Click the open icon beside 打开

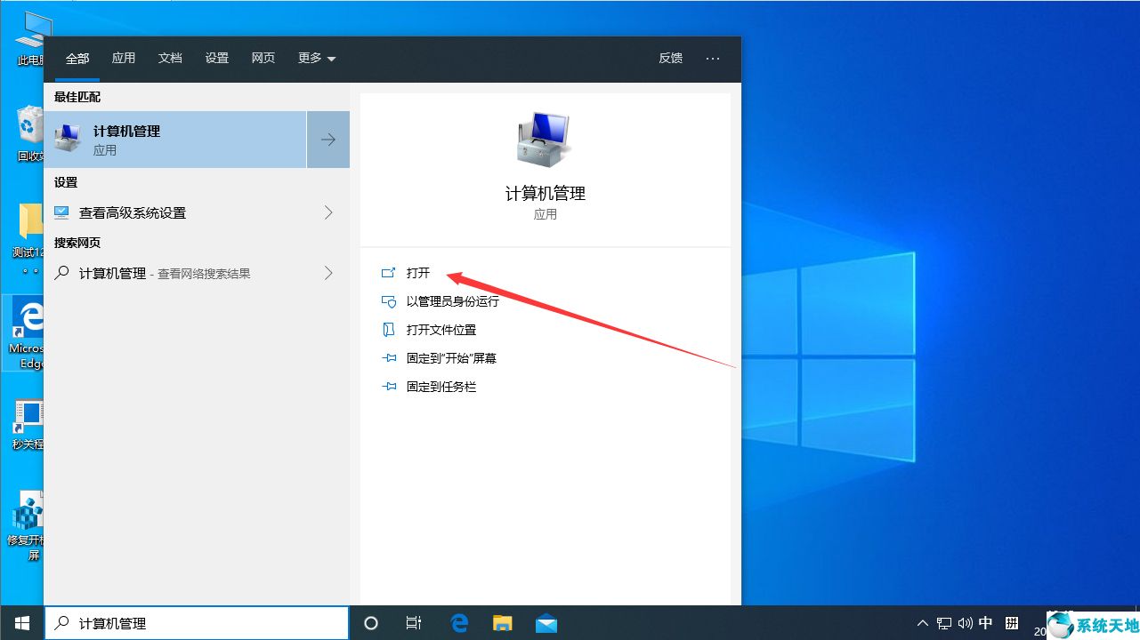(x=388, y=273)
